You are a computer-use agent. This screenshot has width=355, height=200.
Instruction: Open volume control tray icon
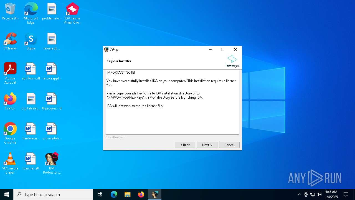pos(319,194)
